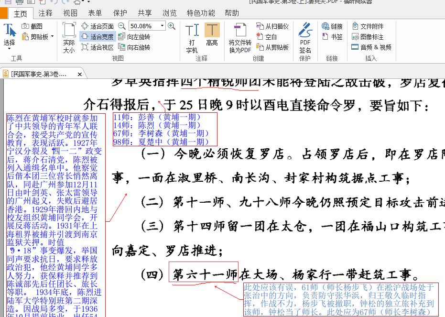This screenshot has width=445, height=317.
Task: Click the zoom out magnifier icon
Action: pos(122,26)
